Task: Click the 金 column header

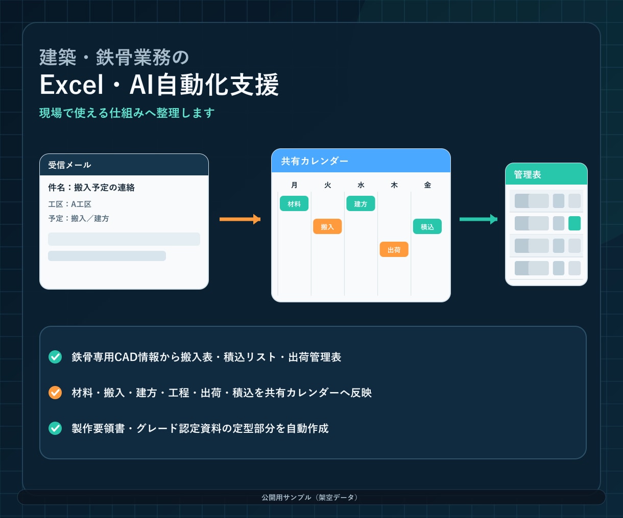Action: coord(427,185)
